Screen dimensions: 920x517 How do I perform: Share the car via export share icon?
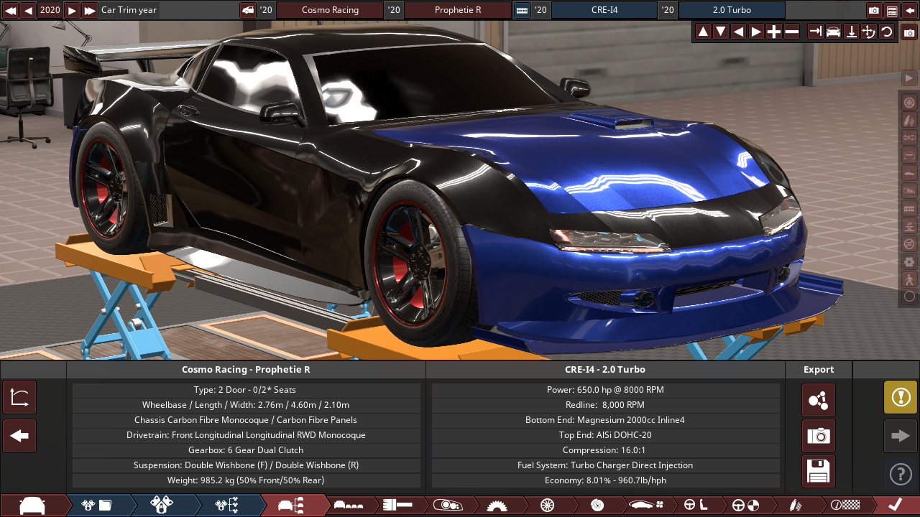pyautogui.click(x=819, y=400)
